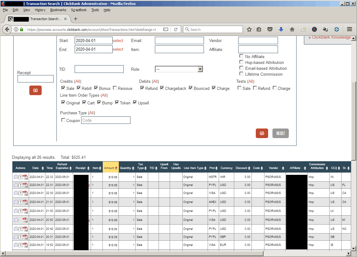The width and height of the screenshot is (357, 257).
Task: Click the red GO button under Receipt
Action: (x=35, y=91)
